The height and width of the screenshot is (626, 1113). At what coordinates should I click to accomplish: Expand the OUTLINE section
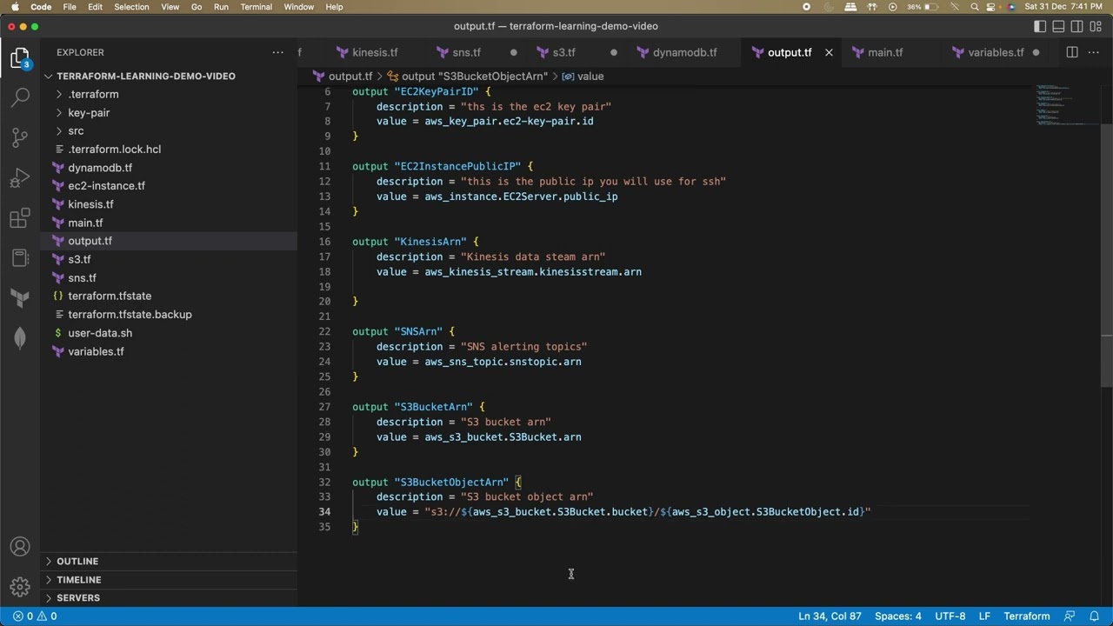coord(77,561)
